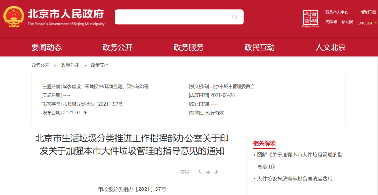Screen dimensions: 378x195
Task: Click the 北京市人民政府 site title
Action: click(x=66, y=14)
